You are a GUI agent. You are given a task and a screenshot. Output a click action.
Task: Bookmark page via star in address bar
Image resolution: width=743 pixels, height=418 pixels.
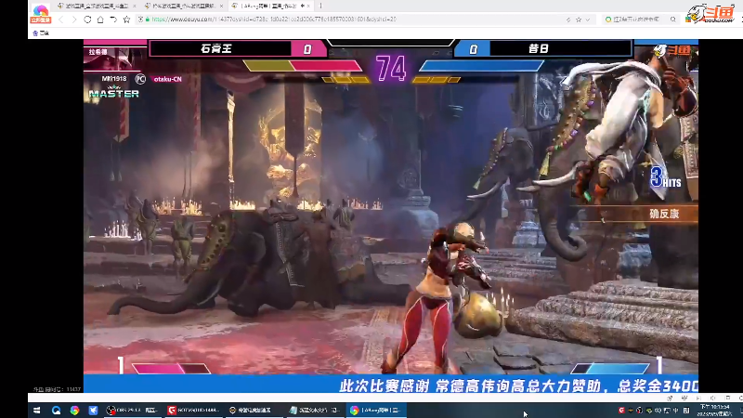pos(579,20)
